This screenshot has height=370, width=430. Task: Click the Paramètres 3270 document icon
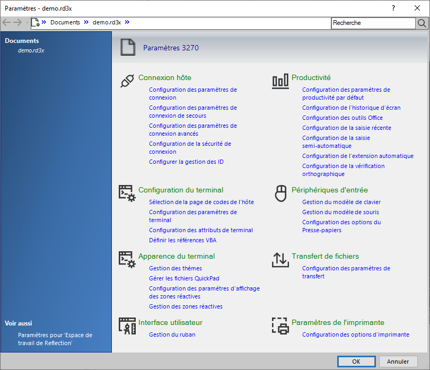click(128, 47)
